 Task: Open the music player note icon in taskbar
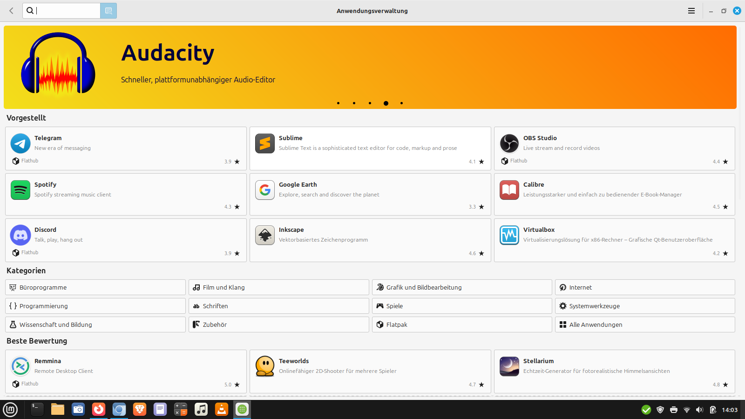201,410
